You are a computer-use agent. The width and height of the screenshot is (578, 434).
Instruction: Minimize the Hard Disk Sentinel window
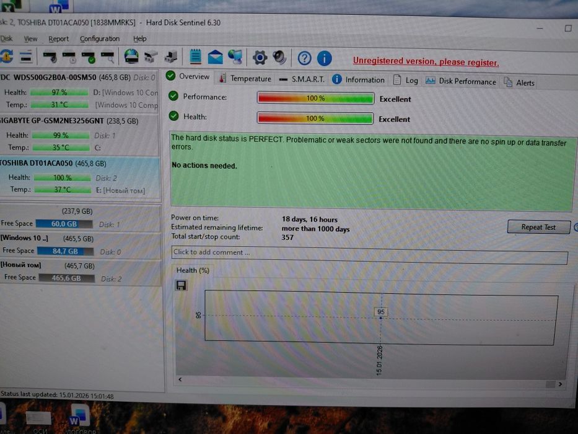click(x=540, y=28)
